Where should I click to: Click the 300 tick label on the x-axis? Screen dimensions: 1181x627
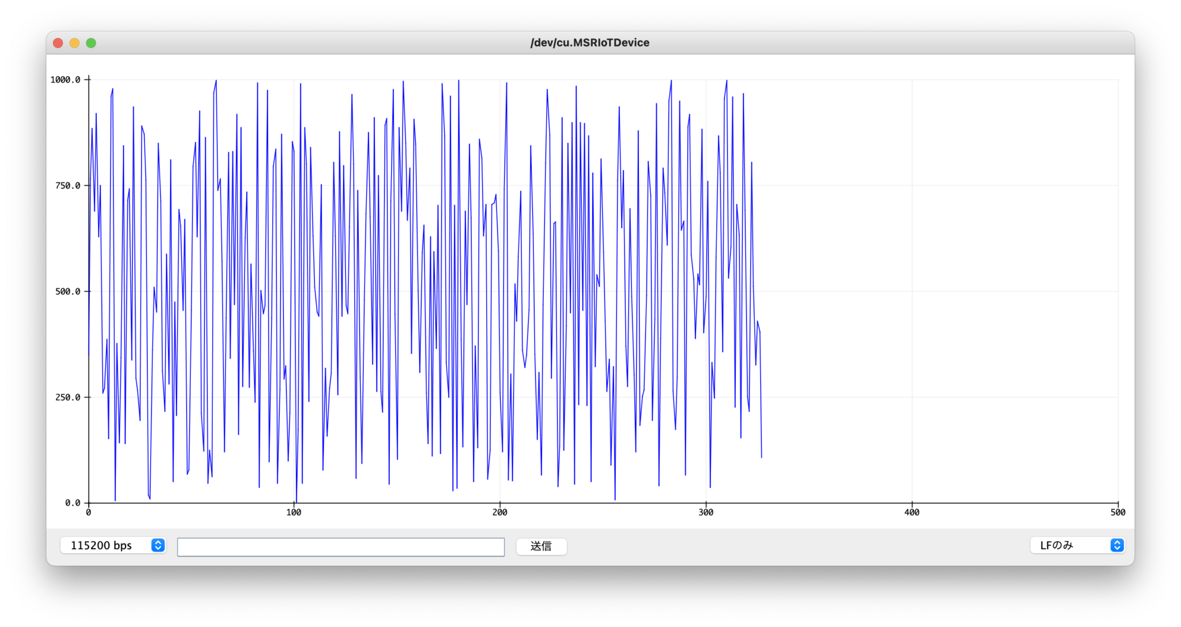coord(705,512)
